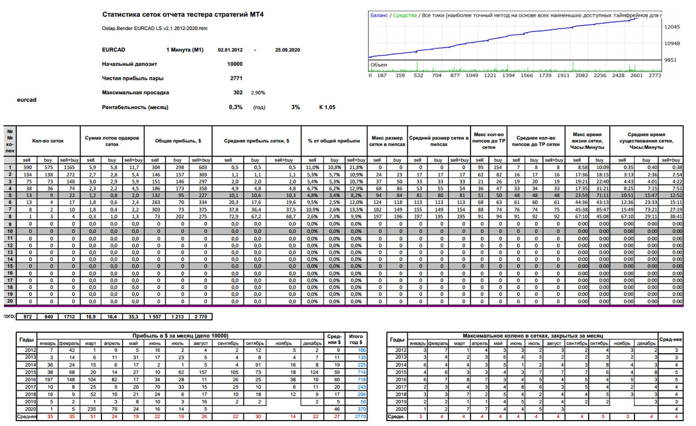
Task: Select the "Кол-во сеток" column header
Action: point(48,141)
